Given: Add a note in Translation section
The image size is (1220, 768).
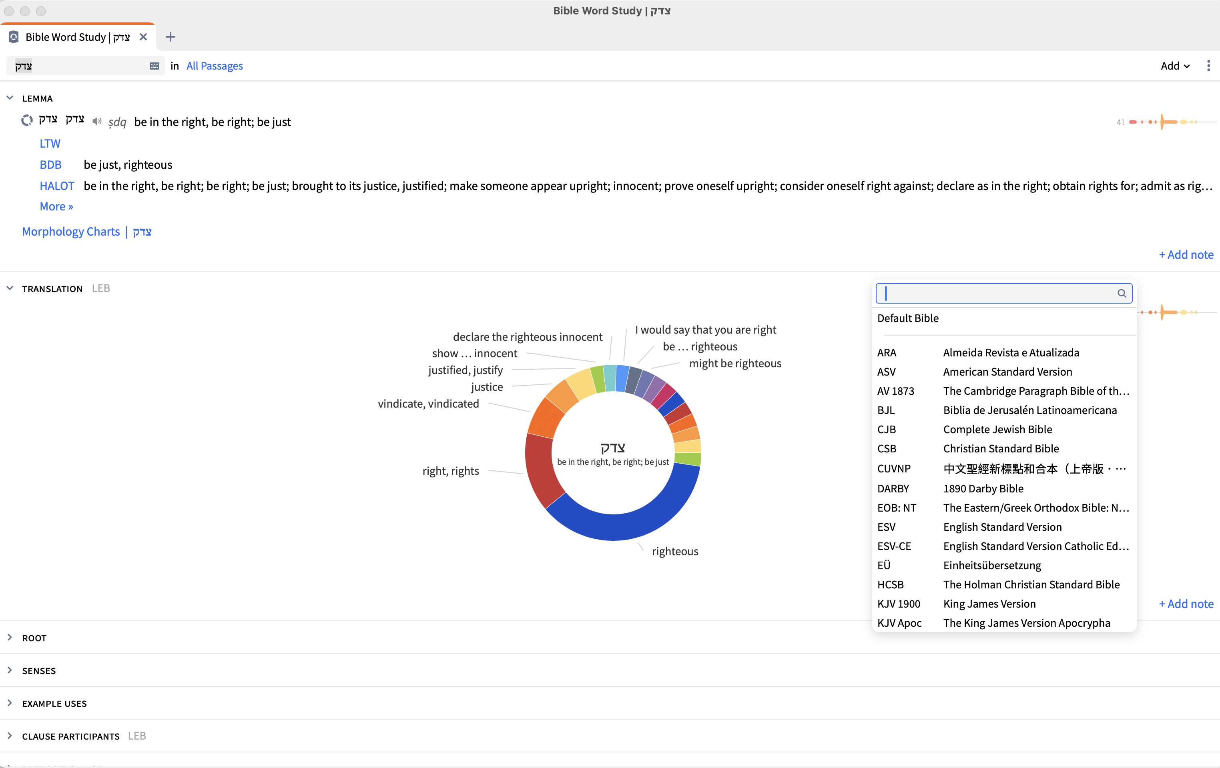Looking at the screenshot, I should pos(1186,604).
